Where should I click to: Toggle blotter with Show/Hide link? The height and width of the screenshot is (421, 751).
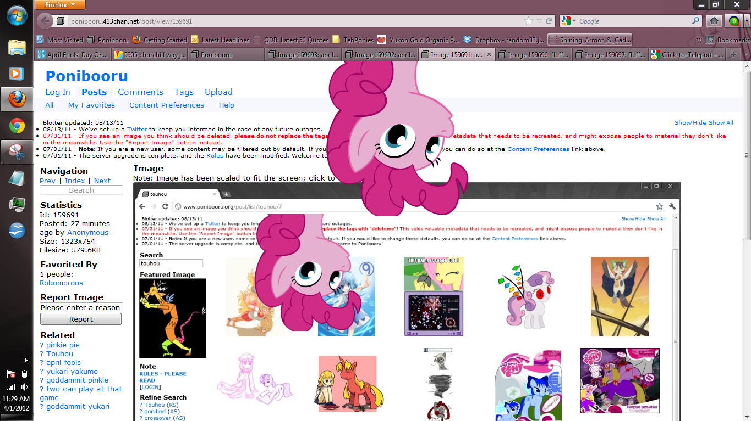[x=690, y=122]
